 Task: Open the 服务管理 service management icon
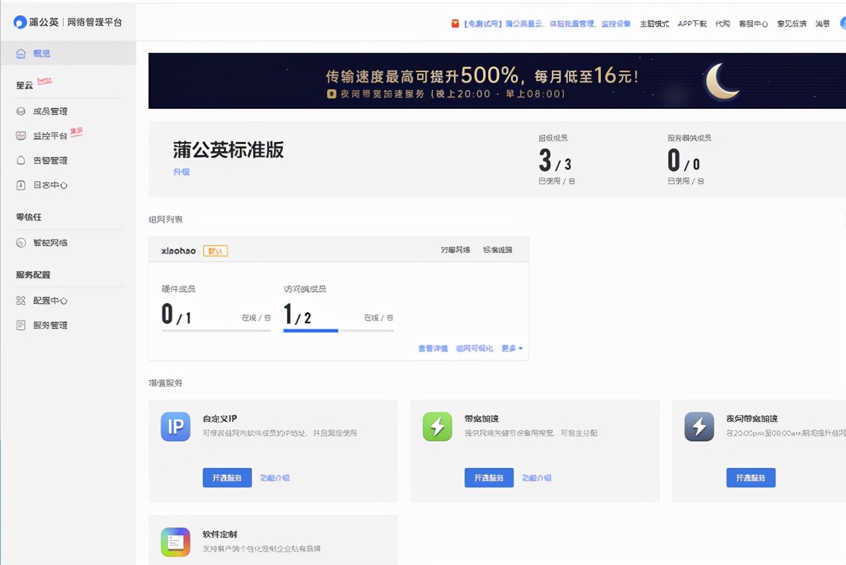pyautogui.click(x=22, y=325)
